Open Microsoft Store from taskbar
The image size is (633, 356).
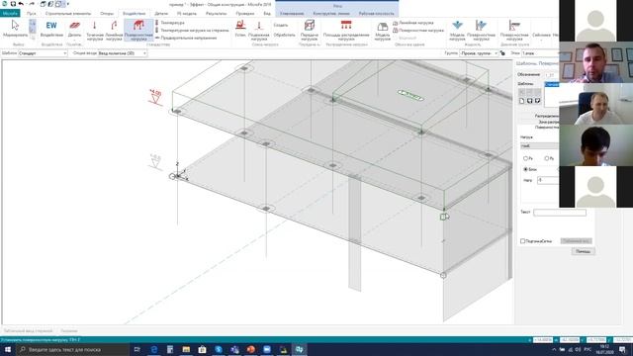[x=202, y=349]
